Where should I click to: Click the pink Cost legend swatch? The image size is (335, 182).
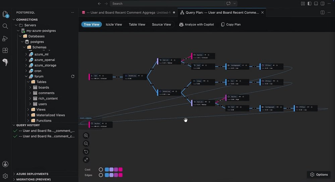tap(120, 170)
